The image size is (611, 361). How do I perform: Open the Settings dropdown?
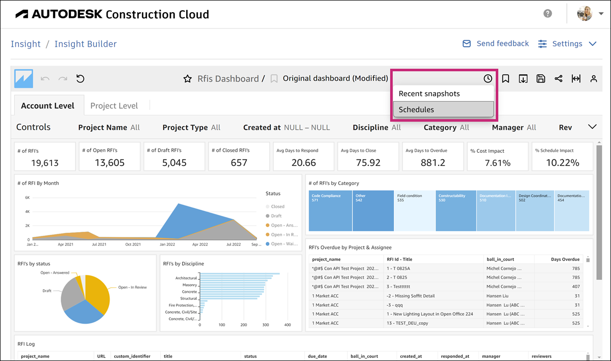(x=567, y=44)
